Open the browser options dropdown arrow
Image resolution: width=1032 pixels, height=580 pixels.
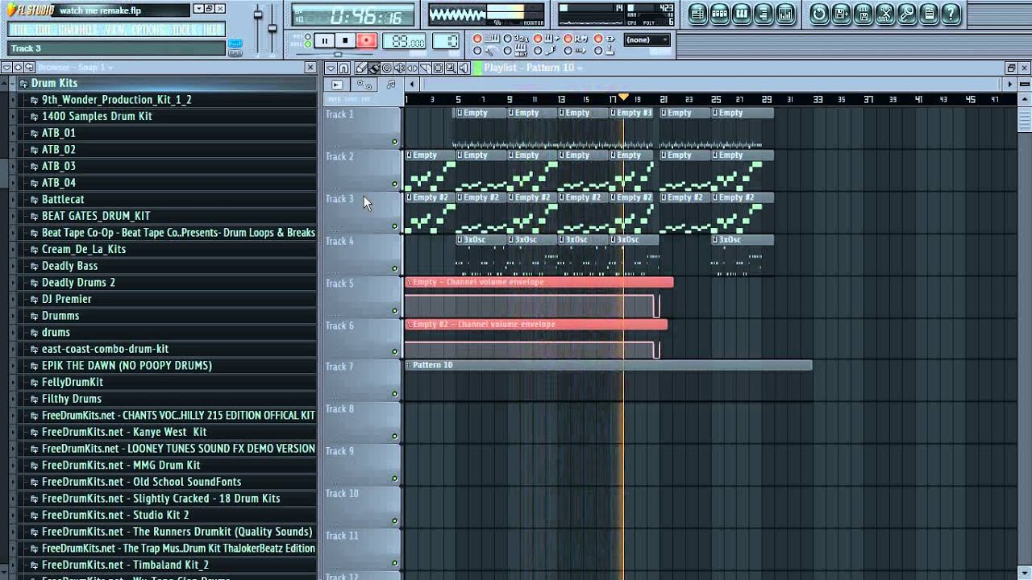point(6,68)
